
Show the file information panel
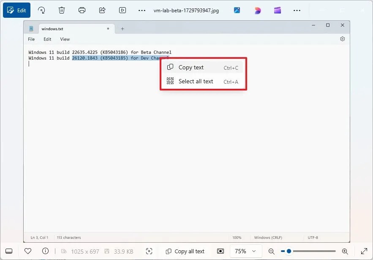(45, 251)
